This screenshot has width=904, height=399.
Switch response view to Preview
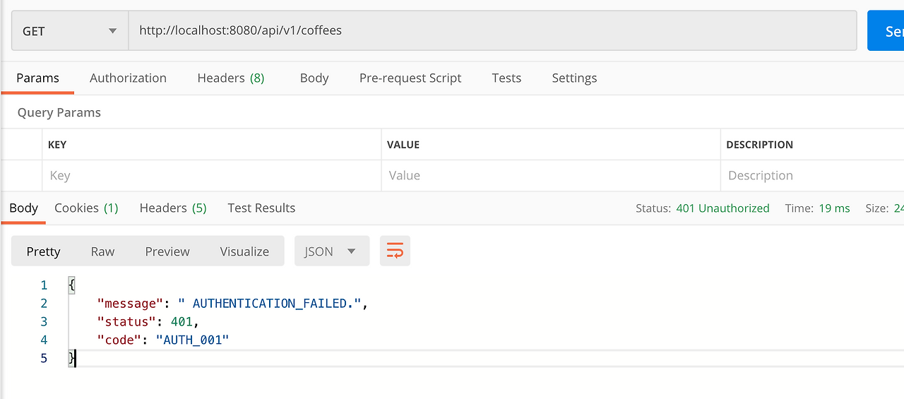point(167,251)
